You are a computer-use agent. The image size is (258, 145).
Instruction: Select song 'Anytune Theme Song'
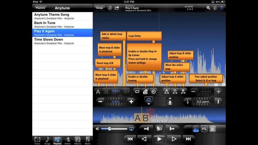tap(62, 16)
